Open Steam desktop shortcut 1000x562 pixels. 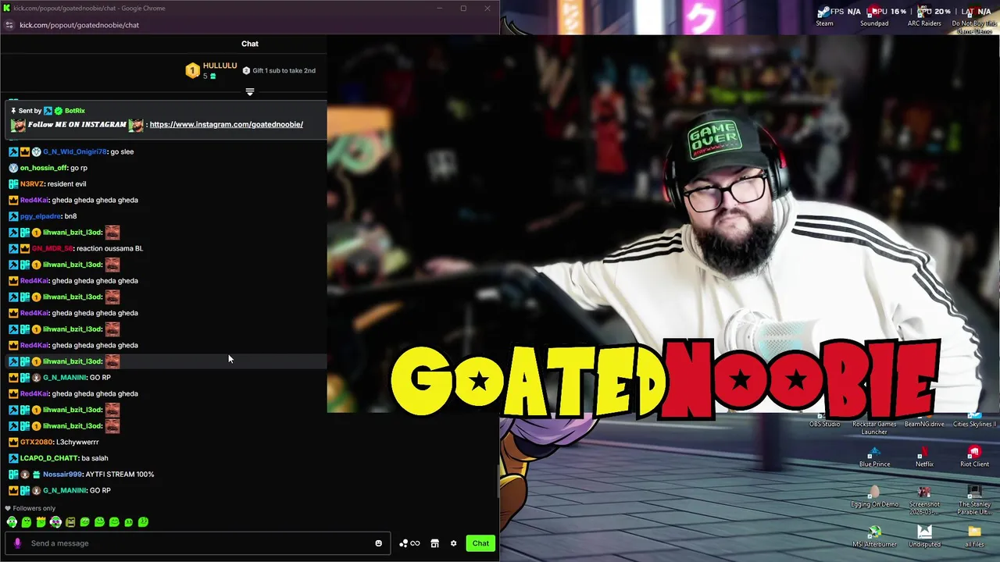tap(824, 16)
